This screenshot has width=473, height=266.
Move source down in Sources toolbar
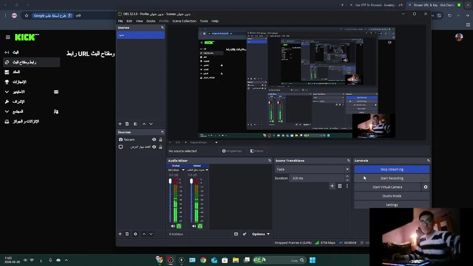151,234
